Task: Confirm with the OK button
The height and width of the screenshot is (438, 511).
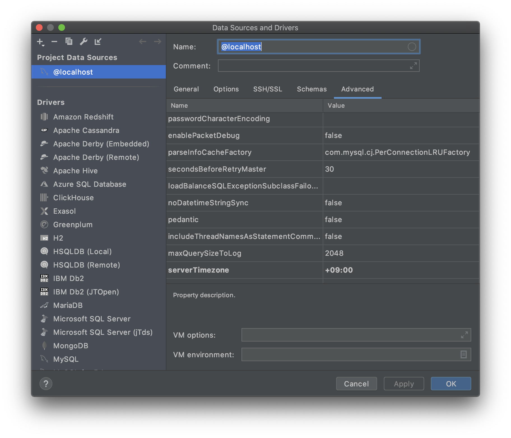Action: point(451,384)
